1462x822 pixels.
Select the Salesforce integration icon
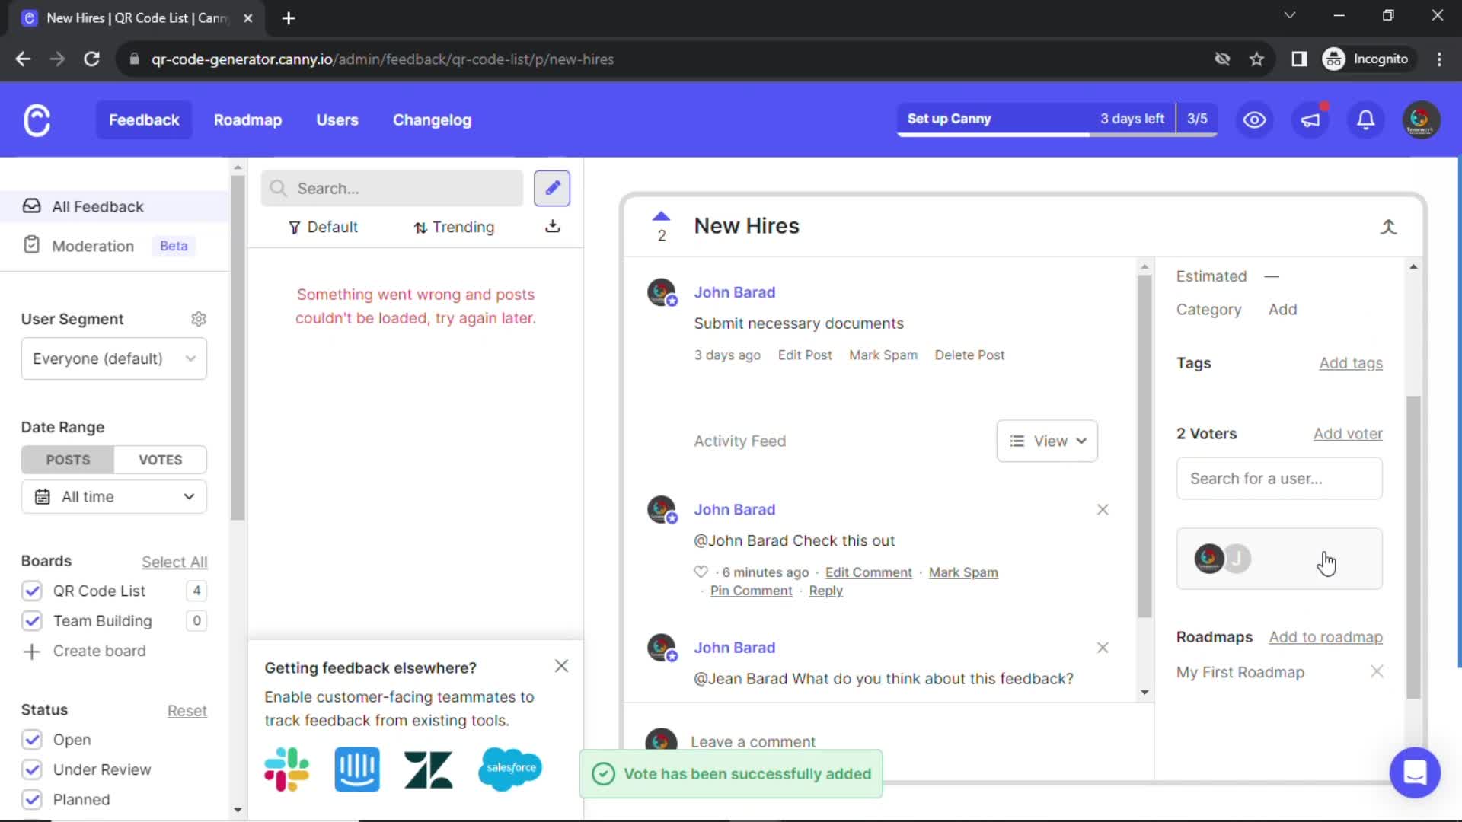(510, 769)
